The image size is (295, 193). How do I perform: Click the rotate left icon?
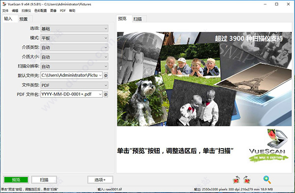click(236, 180)
